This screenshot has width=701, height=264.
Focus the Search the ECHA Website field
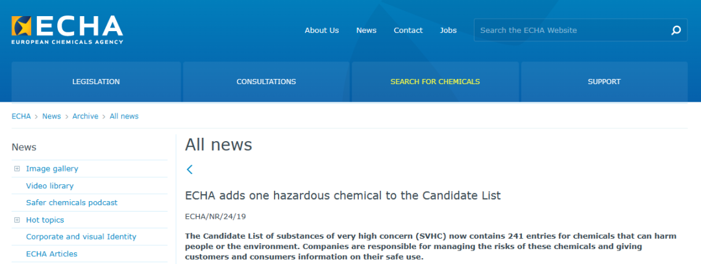(571, 30)
